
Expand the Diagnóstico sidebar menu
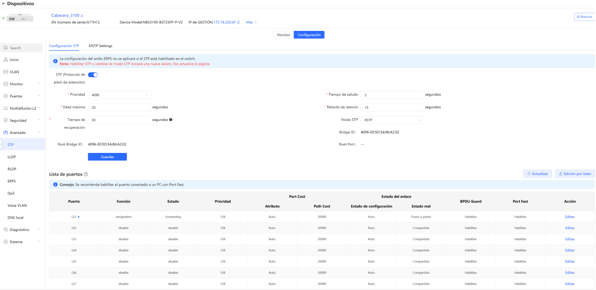click(39, 229)
